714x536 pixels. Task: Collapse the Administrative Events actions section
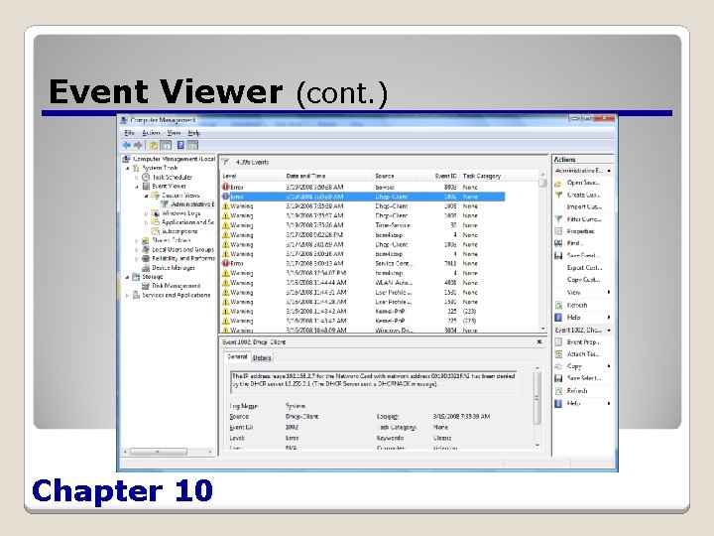(x=609, y=171)
